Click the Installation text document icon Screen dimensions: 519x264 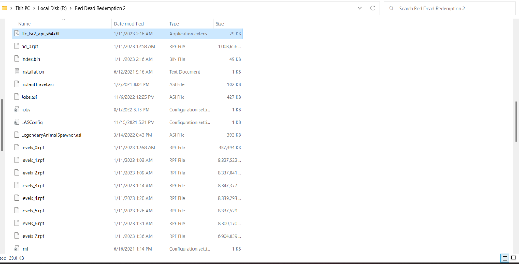pos(17,72)
